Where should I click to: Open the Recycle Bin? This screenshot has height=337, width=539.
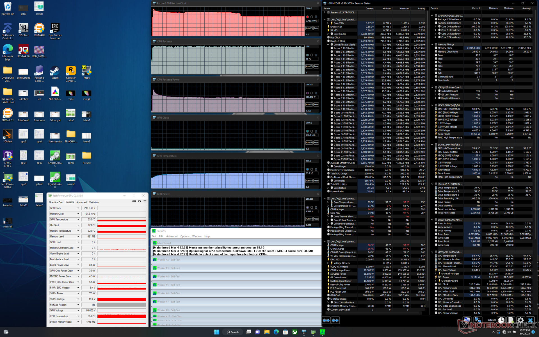[8, 8]
